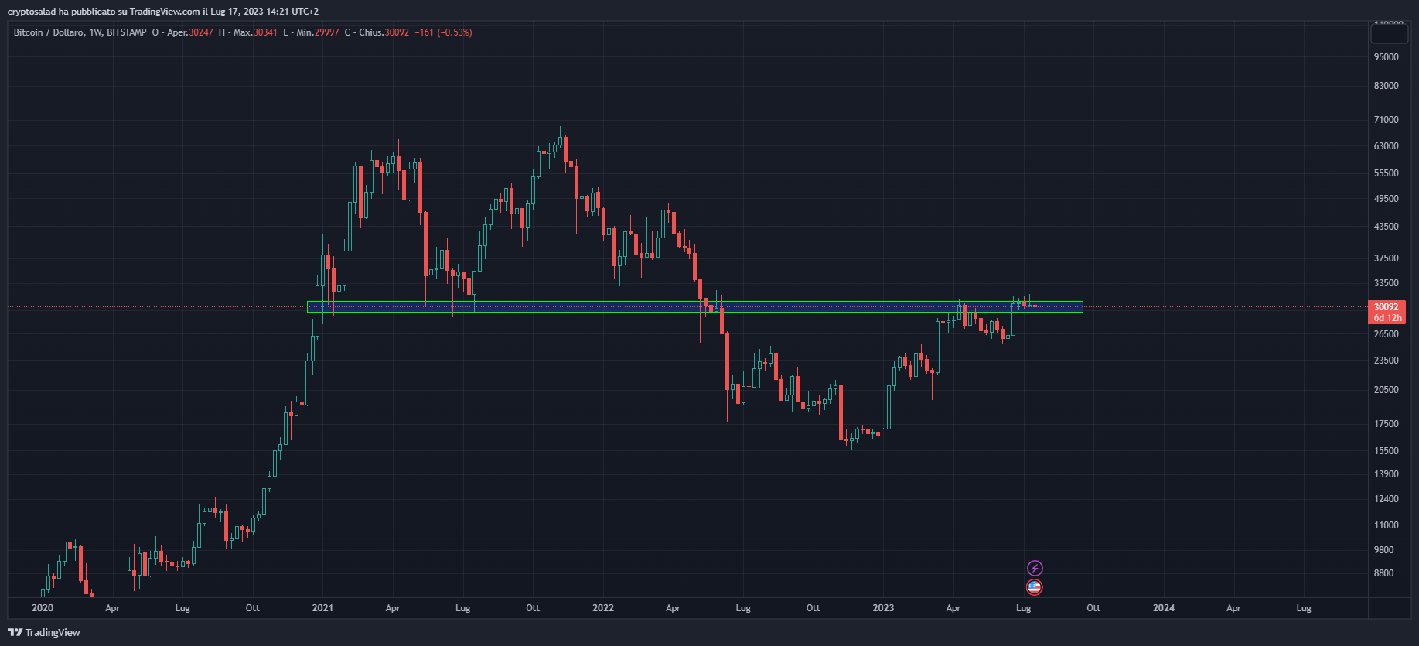
Task: Click the 71000 price axis label
Action: click(1386, 120)
